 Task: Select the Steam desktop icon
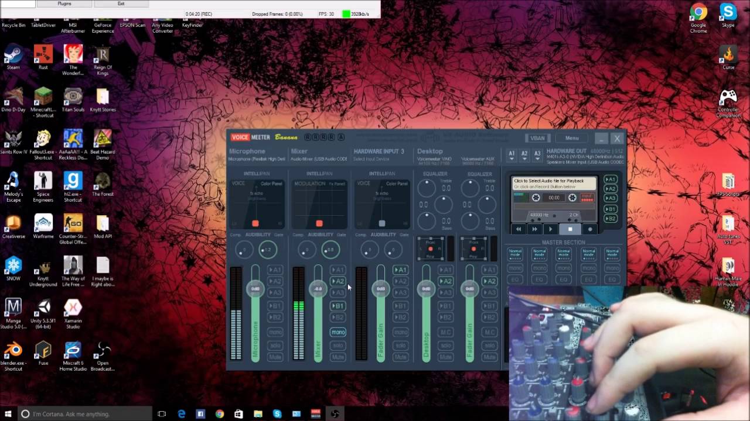click(x=13, y=58)
